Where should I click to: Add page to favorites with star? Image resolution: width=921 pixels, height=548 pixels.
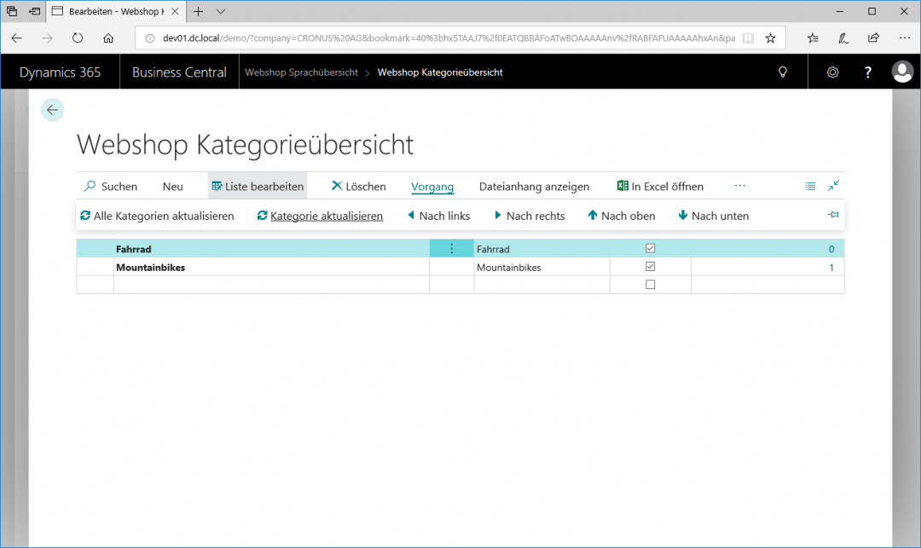pyautogui.click(x=770, y=38)
